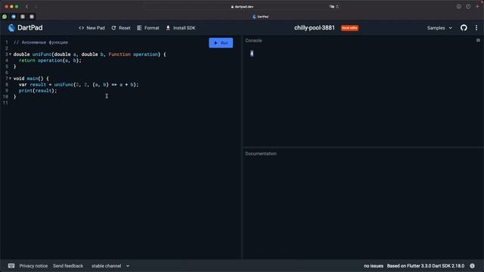Click the translate icon in address bar
The width and height of the screenshot is (484, 272).
coord(331,7)
